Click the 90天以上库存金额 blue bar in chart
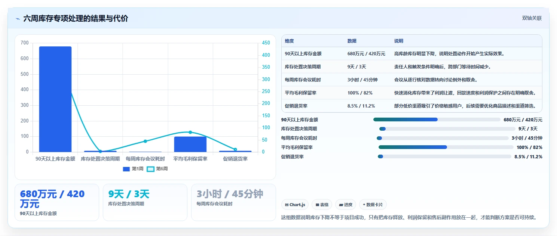Image resolution: width=557 pixels, height=236 pixels. point(55,99)
